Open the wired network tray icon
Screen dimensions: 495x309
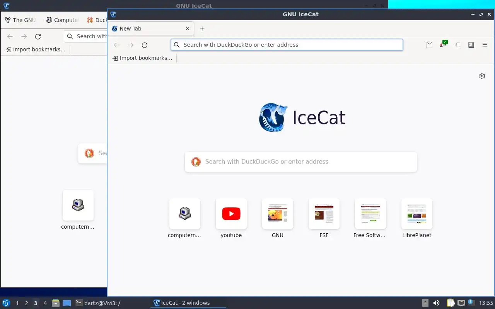coord(461,303)
